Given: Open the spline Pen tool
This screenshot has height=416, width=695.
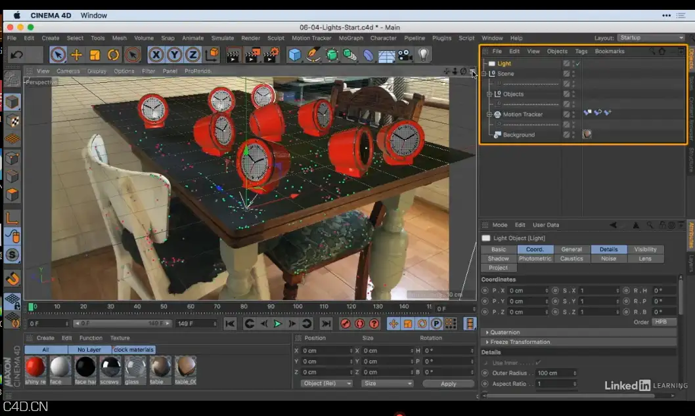Looking at the screenshot, I should (x=313, y=55).
